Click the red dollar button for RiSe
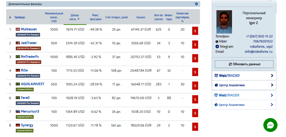This screenshot has height=137, width=286. (x=195, y=72)
